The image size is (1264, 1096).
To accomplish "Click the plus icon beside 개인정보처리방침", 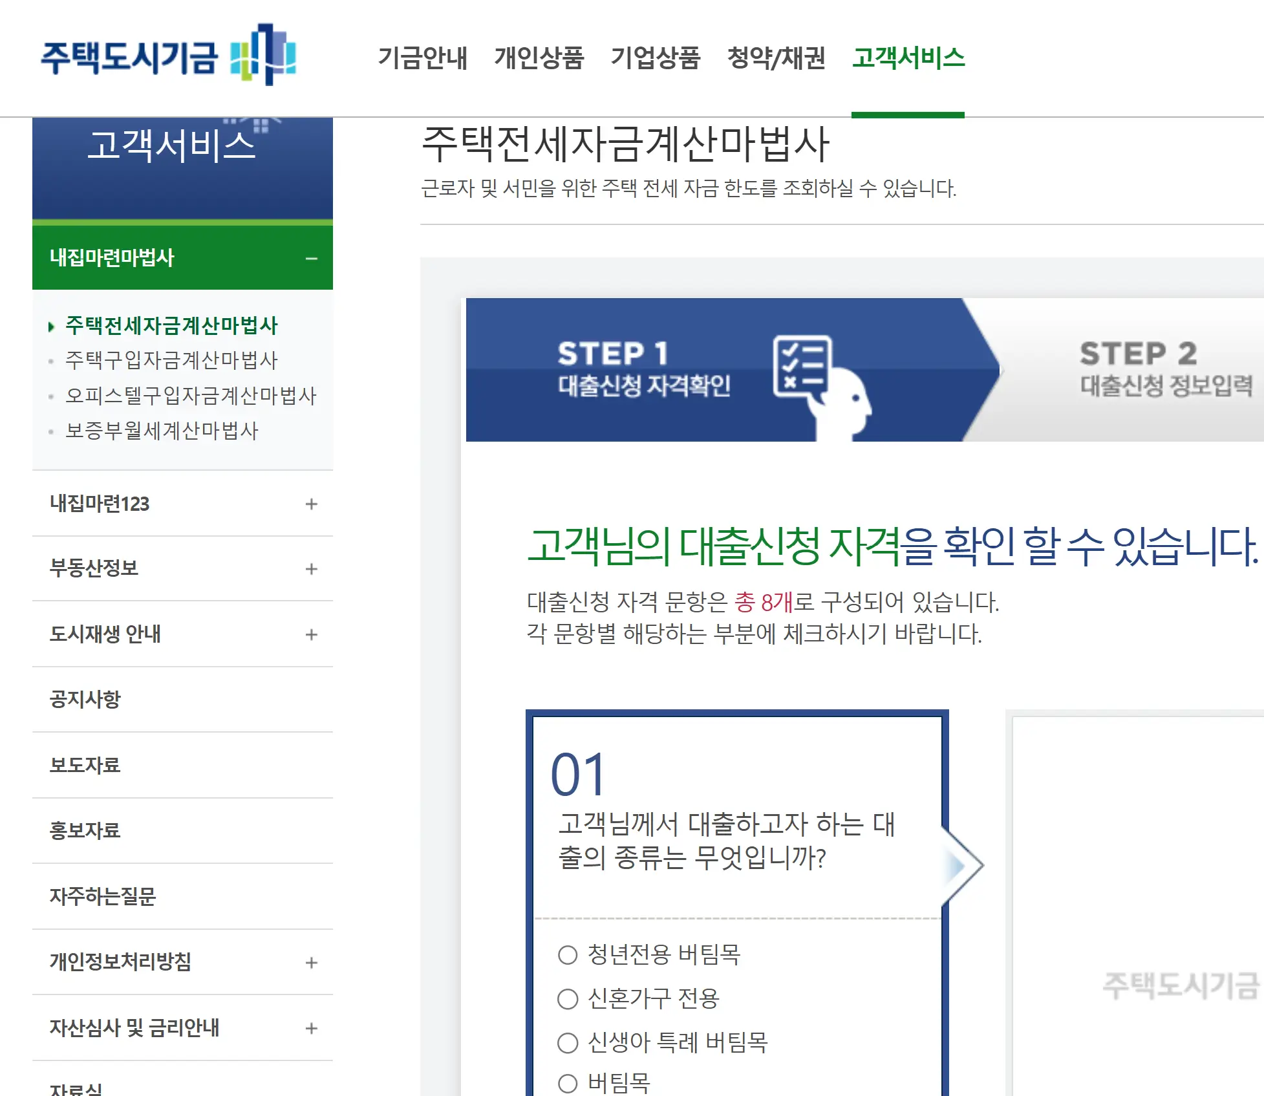I will click(312, 963).
